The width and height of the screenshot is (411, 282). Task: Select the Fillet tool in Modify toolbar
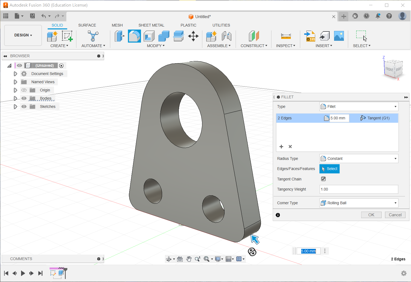(134, 36)
